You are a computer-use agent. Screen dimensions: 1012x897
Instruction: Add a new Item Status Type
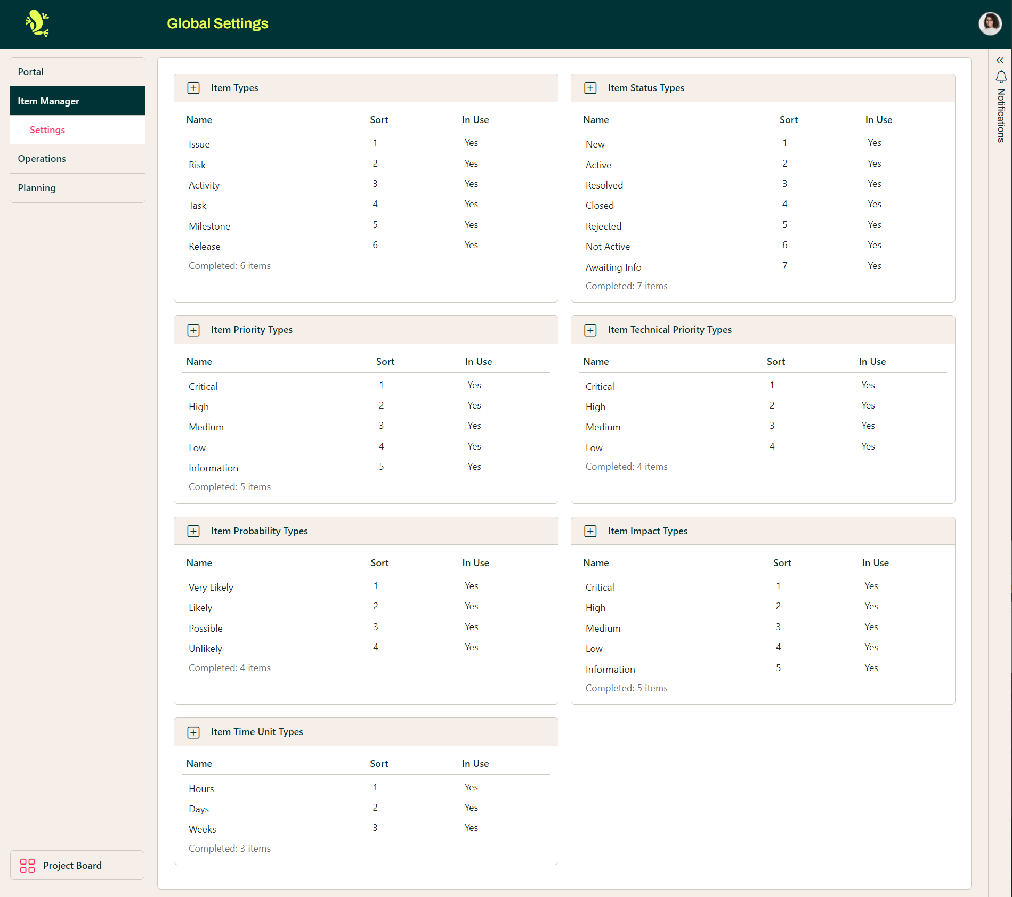pyautogui.click(x=590, y=88)
